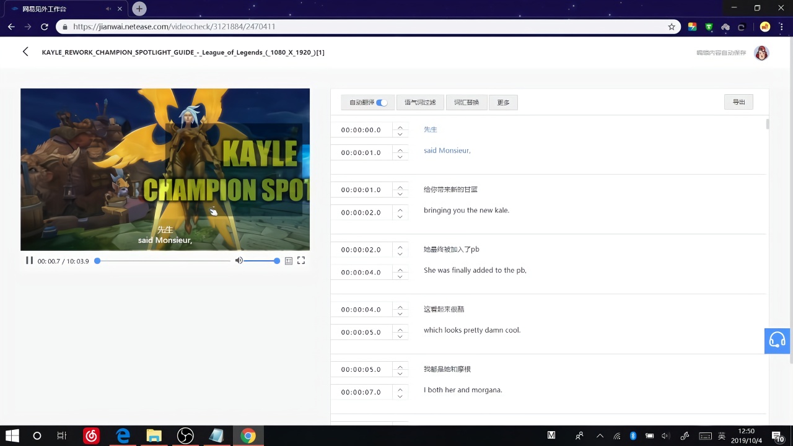Mute the video volume speaker icon
This screenshot has height=446, width=793.
click(239, 261)
